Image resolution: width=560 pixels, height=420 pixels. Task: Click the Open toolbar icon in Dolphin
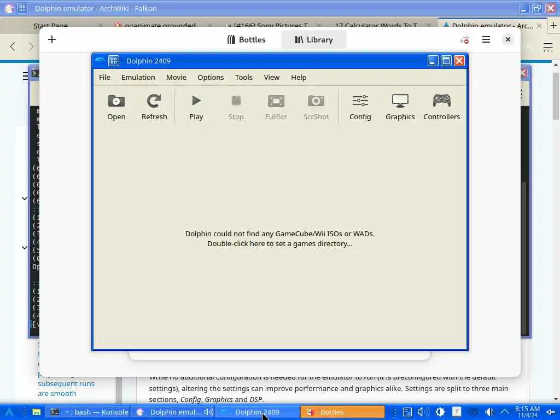pos(116,107)
